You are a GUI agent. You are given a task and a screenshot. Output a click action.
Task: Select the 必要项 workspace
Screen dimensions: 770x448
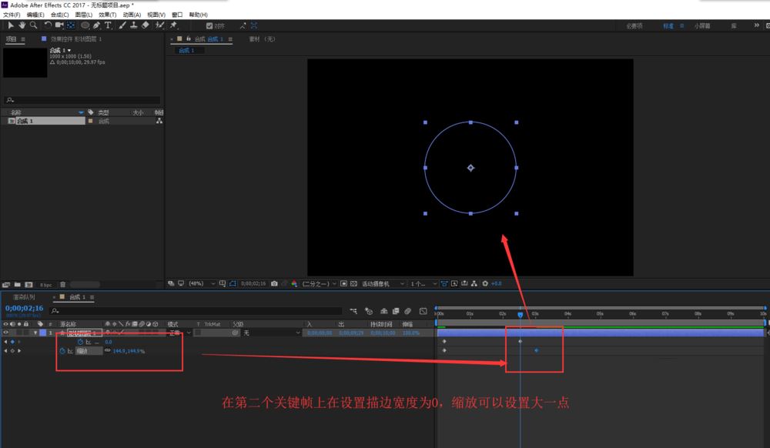click(634, 25)
